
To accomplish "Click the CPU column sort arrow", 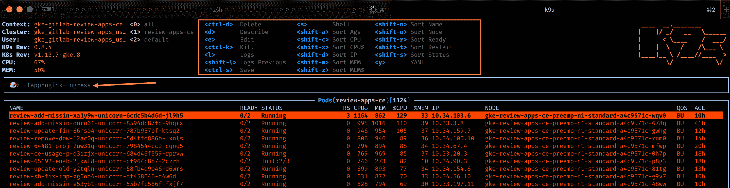I will click(367, 108).
